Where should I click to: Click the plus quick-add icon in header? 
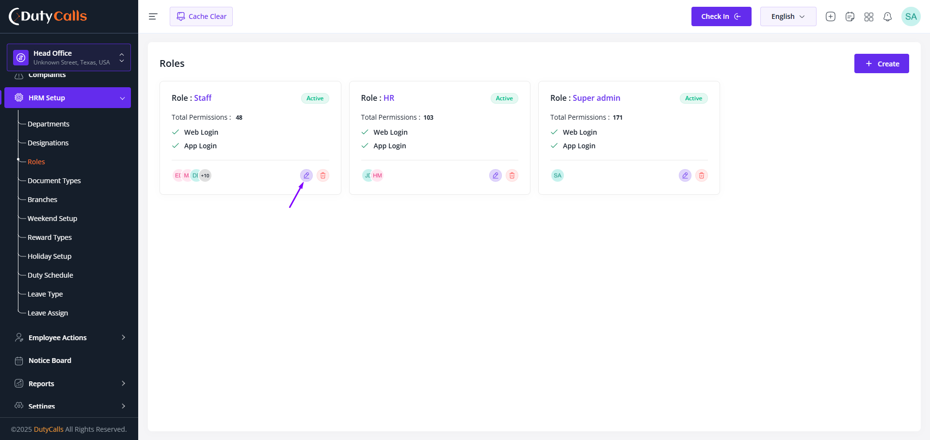tap(831, 16)
